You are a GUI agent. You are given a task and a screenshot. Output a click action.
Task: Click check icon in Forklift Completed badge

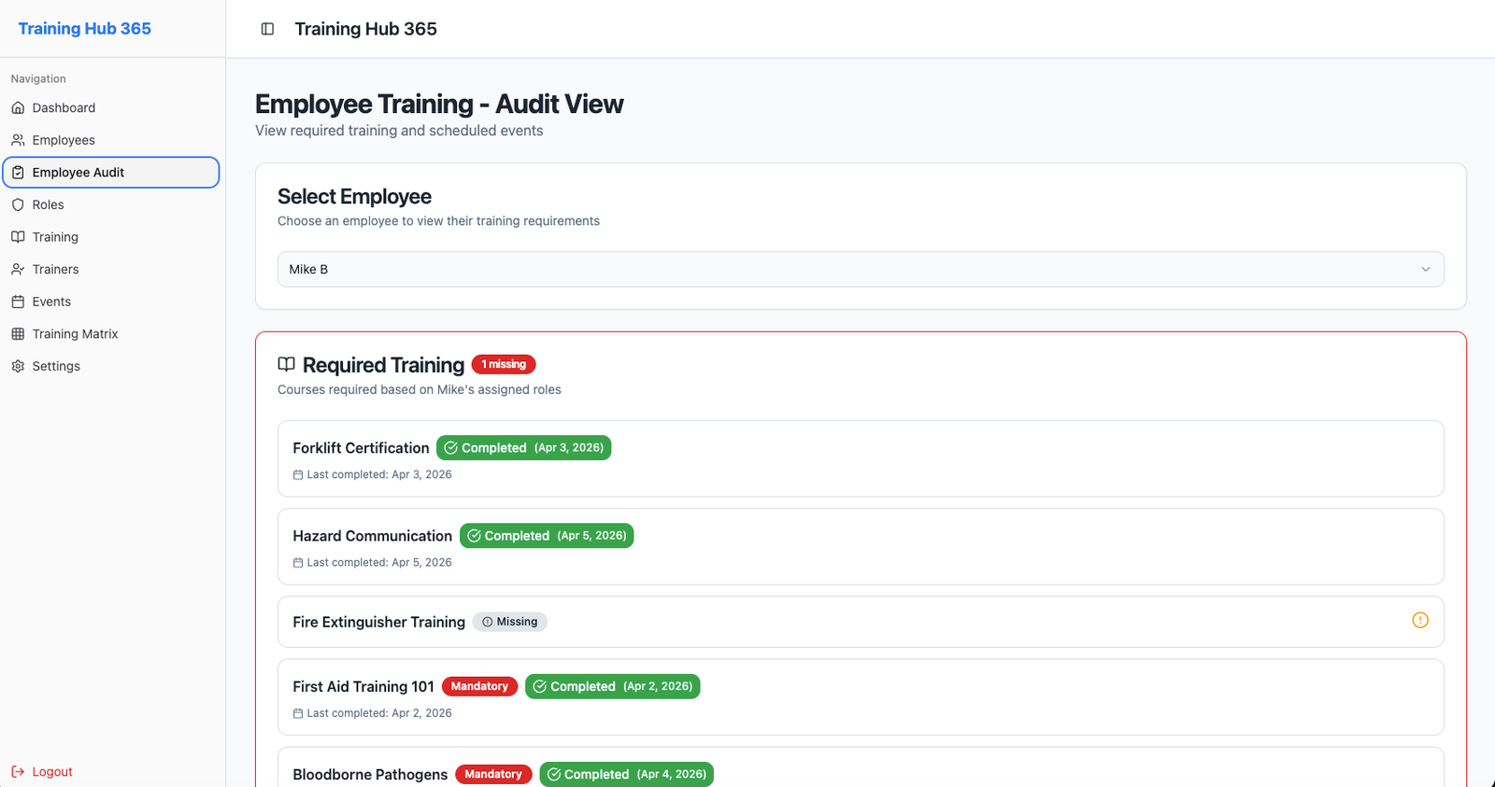(x=450, y=448)
